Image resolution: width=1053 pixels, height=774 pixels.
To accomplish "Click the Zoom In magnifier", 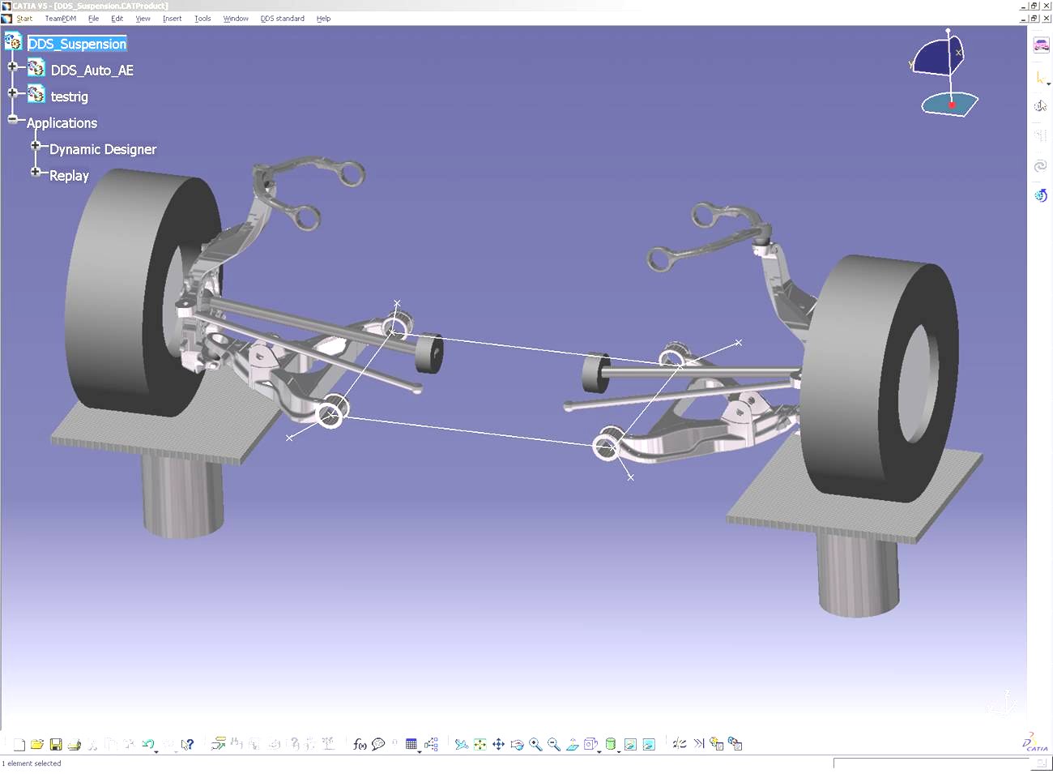I will 535,744.
